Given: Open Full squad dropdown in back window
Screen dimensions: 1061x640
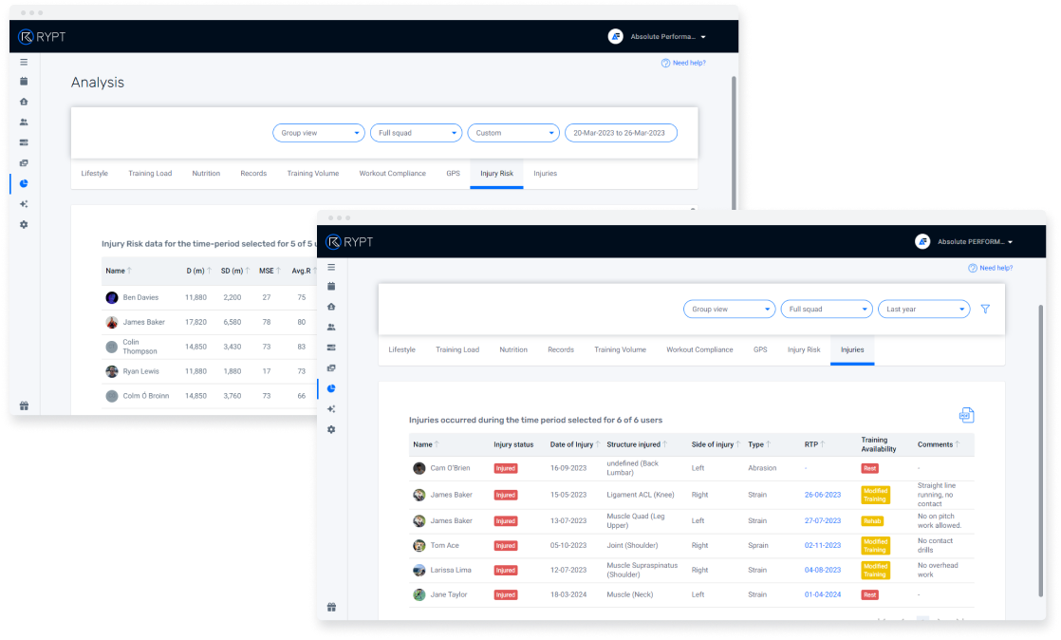Looking at the screenshot, I should pyautogui.click(x=417, y=133).
